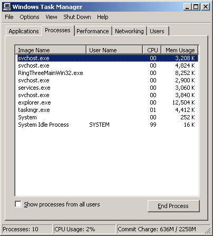Sort processes by CPU column header
The height and width of the screenshot is (236, 213).
[152, 50]
